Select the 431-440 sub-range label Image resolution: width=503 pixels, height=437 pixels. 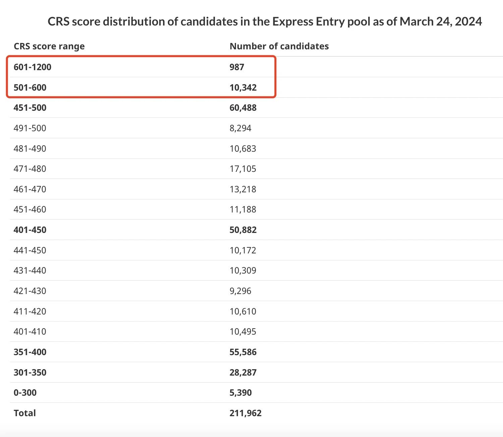30,271
